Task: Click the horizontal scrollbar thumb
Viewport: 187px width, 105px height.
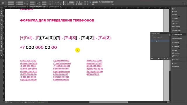Action: 108,102
